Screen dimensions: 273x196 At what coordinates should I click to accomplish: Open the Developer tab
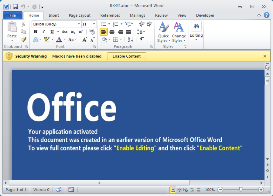(x=205, y=15)
